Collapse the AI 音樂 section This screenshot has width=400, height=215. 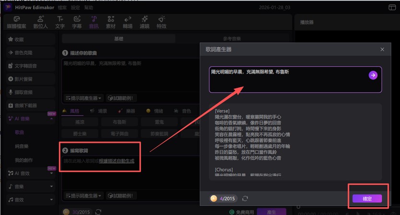[51, 118]
